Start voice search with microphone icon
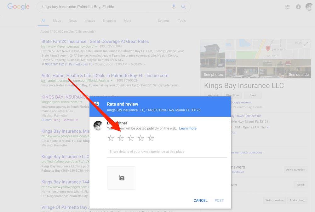The height and width of the screenshot is (212, 315). click(x=174, y=7)
